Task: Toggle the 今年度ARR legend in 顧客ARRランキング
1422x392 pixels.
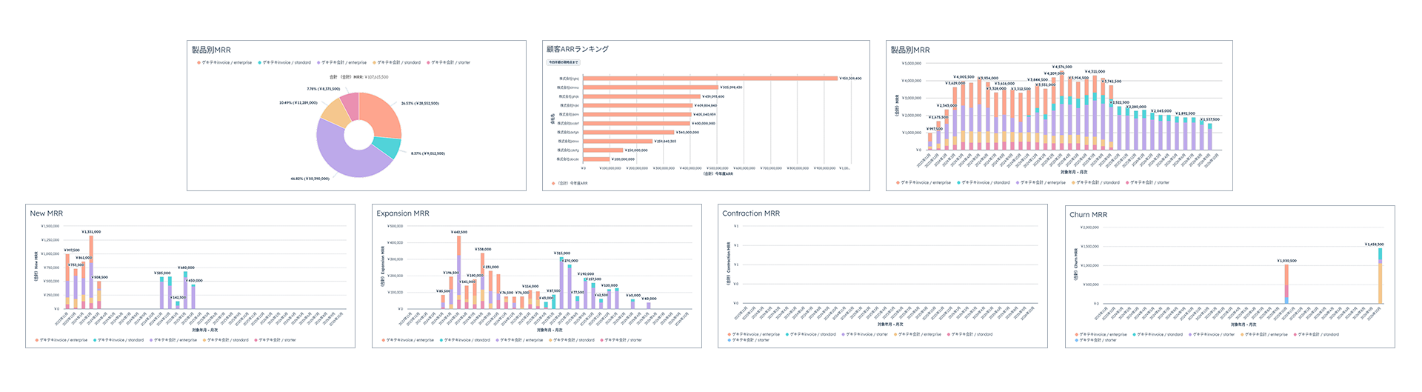Action: tap(570, 183)
